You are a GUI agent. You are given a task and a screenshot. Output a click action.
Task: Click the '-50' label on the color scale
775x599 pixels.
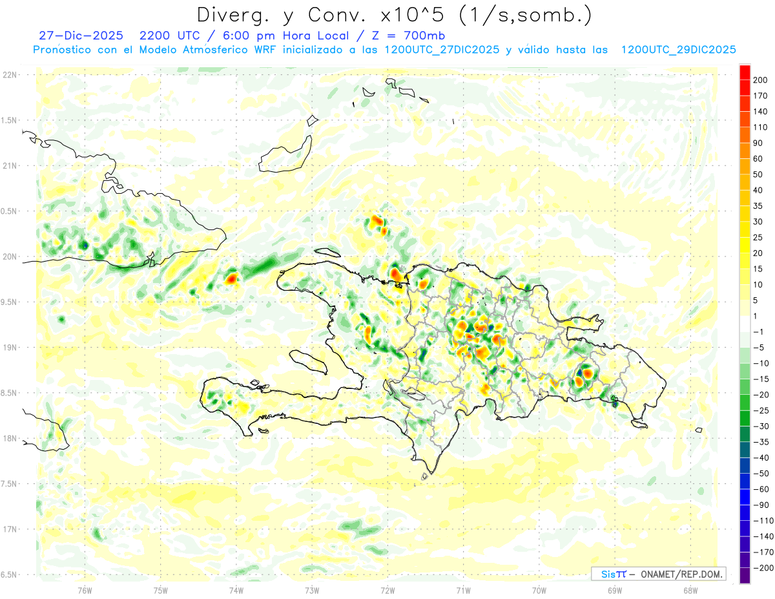tap(763, 473)
